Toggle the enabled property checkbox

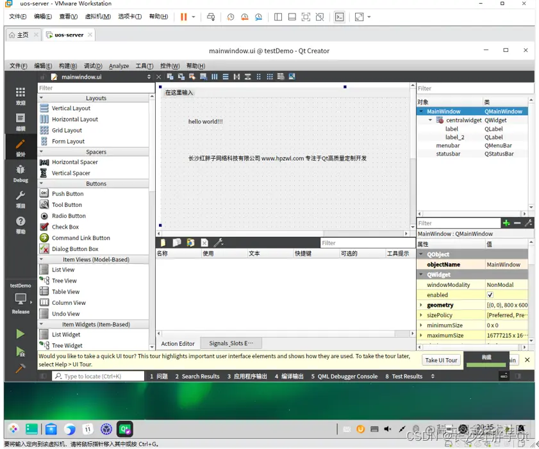pos(490,295)
